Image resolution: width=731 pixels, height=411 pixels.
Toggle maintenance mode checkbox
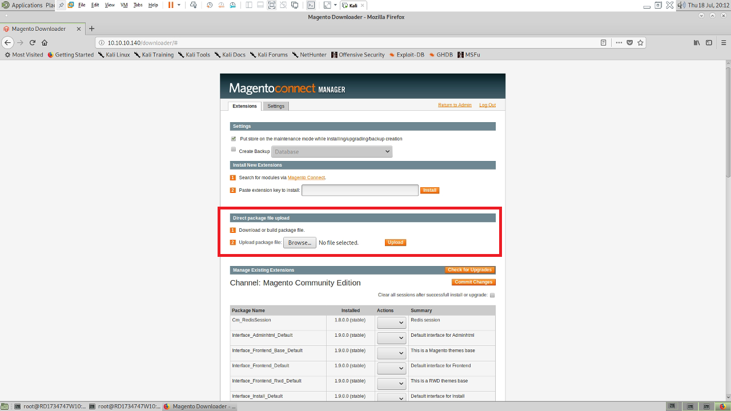[234, 139]
